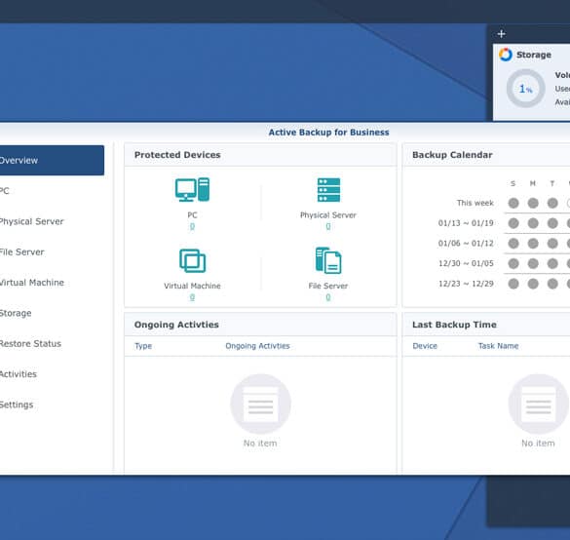Viewport: 570px width, 540px height.
Task: Open Virtual Machine count link
Action: [x=192, y=297]
